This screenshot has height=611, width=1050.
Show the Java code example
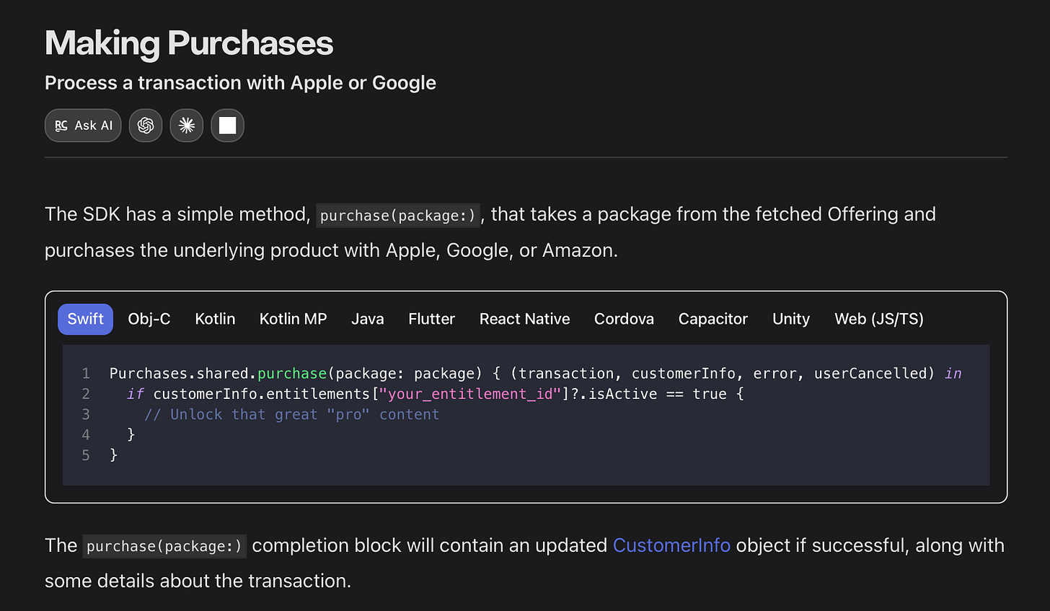click(367, 319)
